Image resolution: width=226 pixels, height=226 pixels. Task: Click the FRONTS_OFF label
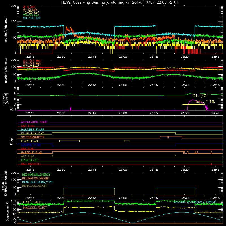tap(30, 160)
